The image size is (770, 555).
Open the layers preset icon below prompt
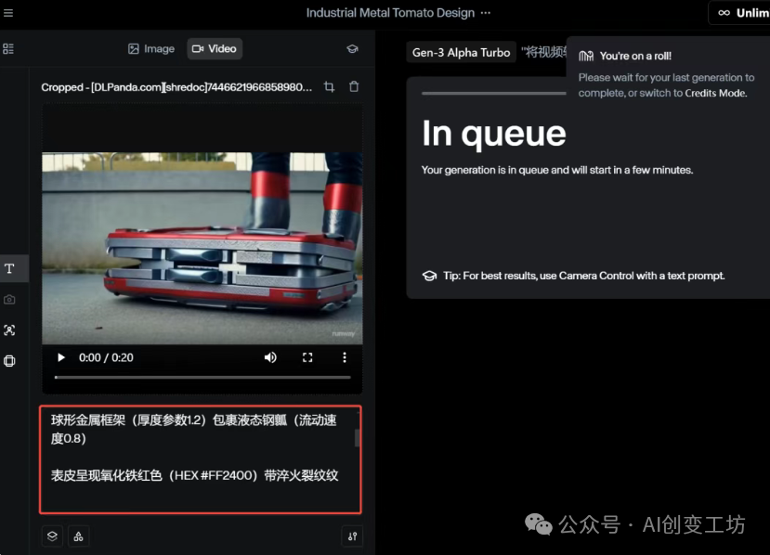click(52, 536)
